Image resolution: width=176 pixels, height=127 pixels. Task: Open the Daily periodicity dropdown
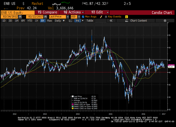[x=60, y=21]
